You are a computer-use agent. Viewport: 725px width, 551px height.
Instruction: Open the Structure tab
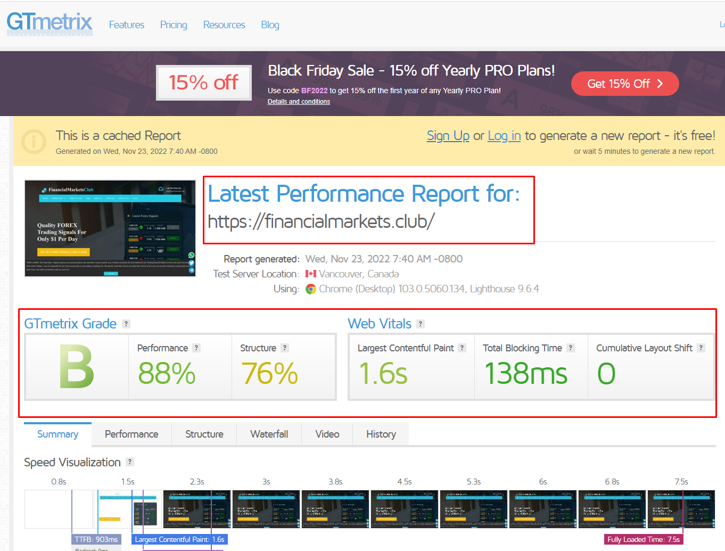click(x=204, y=434)
